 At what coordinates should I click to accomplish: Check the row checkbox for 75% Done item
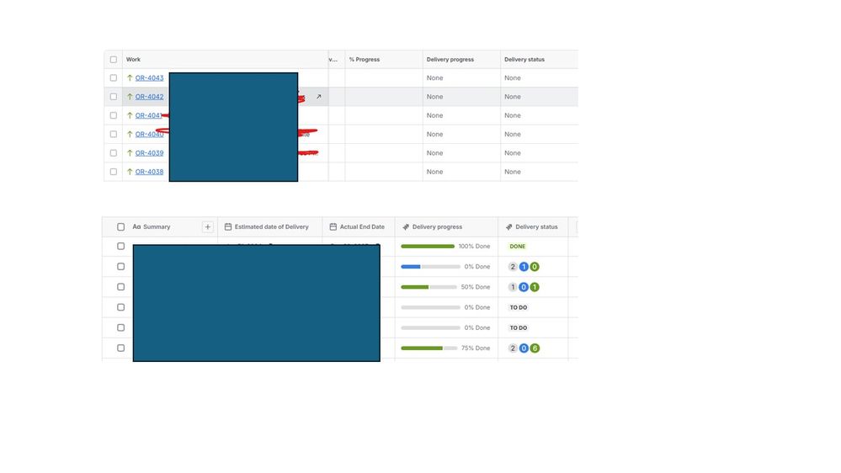(x=120, y=348)
